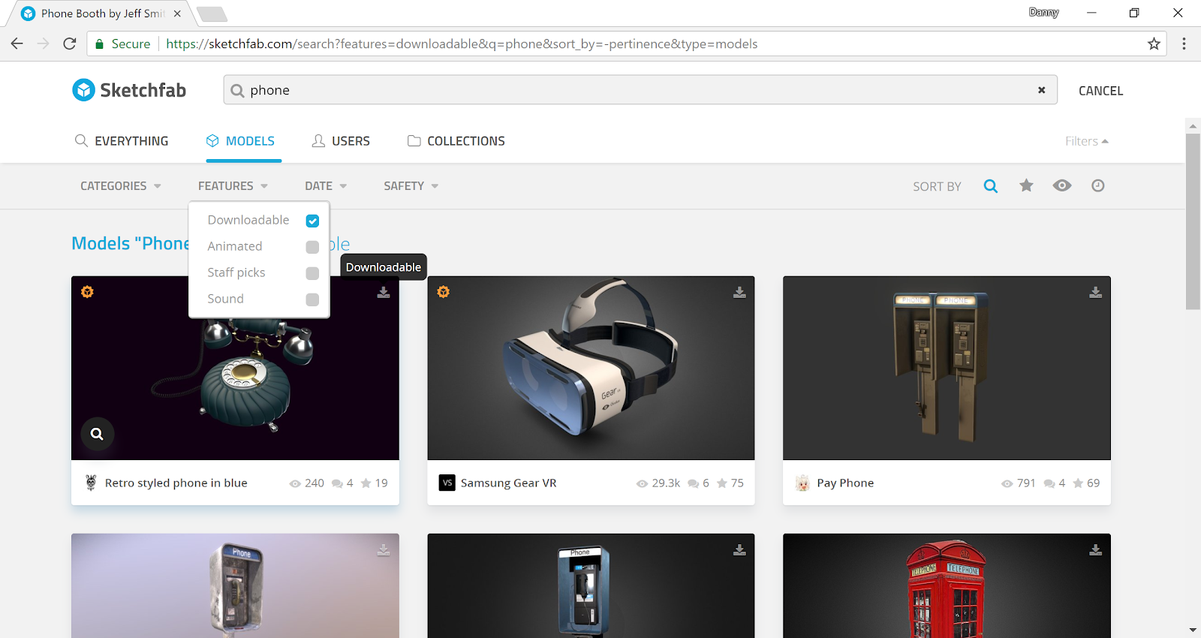Click the phone search input field

(640, 90)
